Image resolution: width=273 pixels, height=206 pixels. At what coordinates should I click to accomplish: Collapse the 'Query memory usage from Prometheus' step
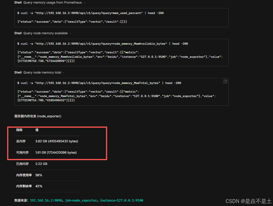tap(85, 3)
